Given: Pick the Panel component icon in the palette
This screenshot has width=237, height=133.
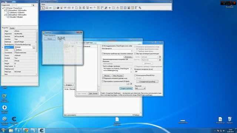Looking at the screenshot, I should (54, 8).
